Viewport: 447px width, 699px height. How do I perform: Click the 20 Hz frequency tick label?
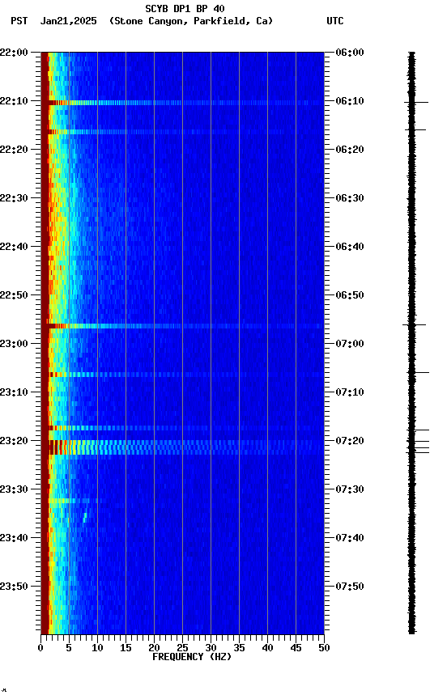tap(154, 648)
